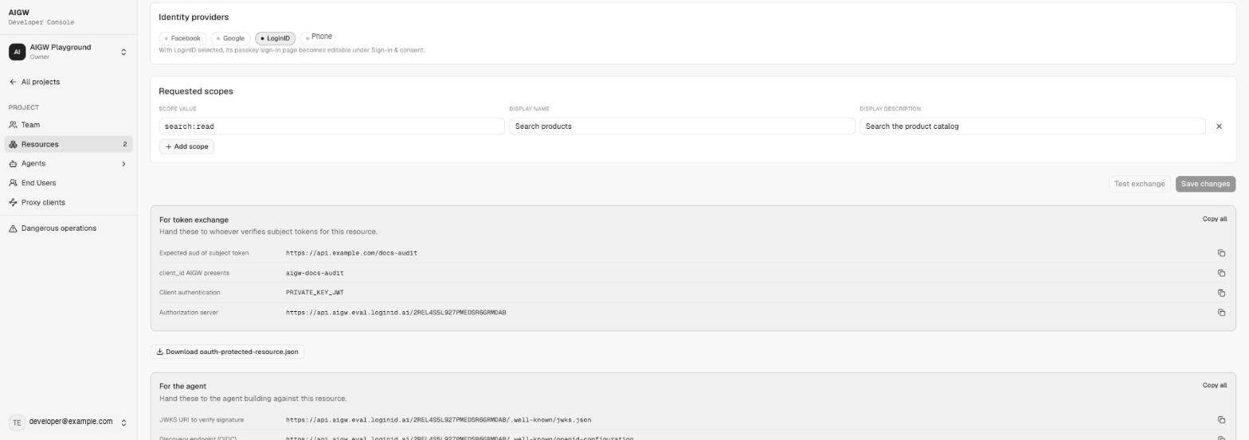This screenshot has width=1249, height=440.
Task: Click the Add scope button
Action: (186, 146)
